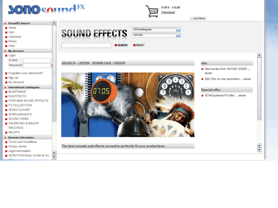
Task: Click the shopping cart icon
Action: tap(152, 11)
